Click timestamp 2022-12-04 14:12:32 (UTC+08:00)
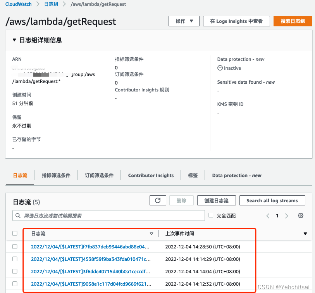 pos(203,284)
